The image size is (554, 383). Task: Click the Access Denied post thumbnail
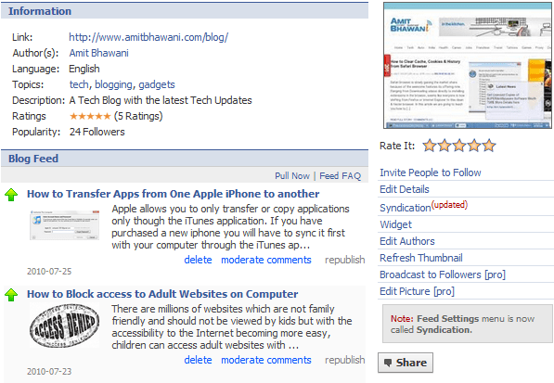(x=65, y=326)
